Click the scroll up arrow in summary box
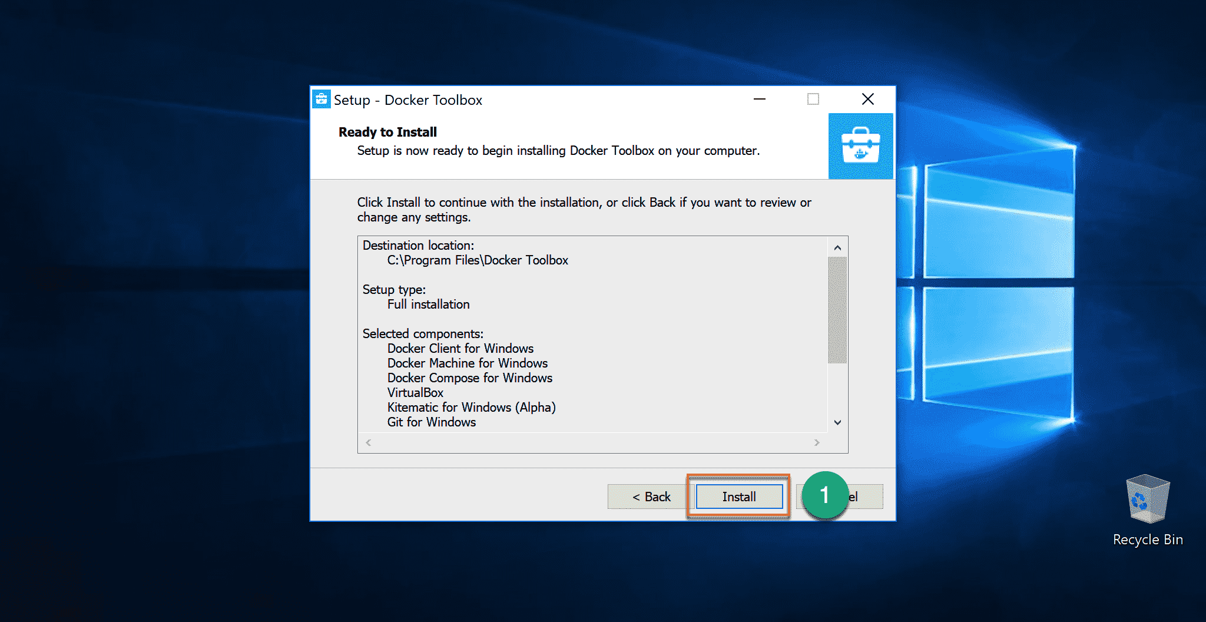The image size is (1206, 622). [x=837, y=247]
